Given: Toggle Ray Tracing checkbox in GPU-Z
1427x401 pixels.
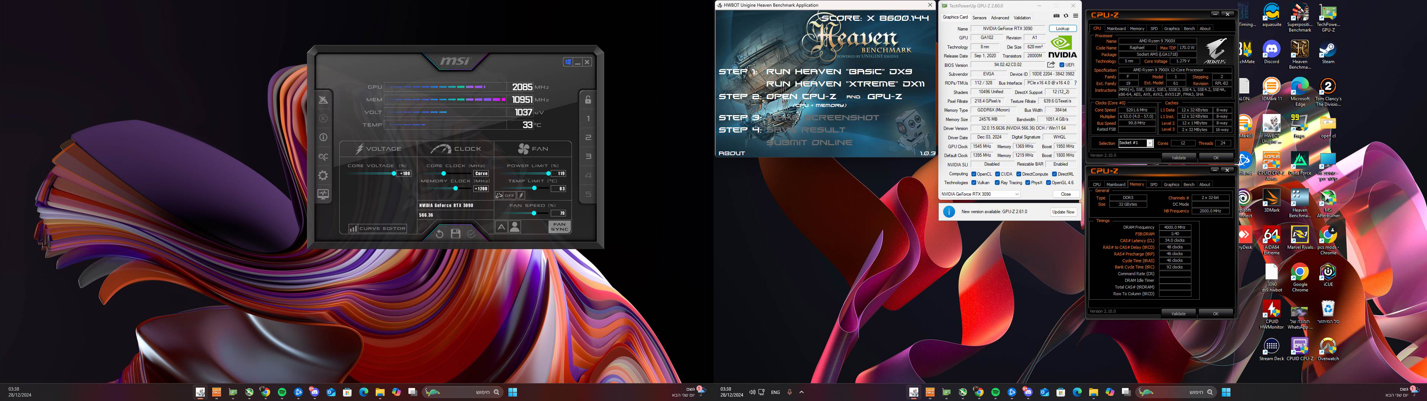Looking at the screenshot, I should coord(997,183).
